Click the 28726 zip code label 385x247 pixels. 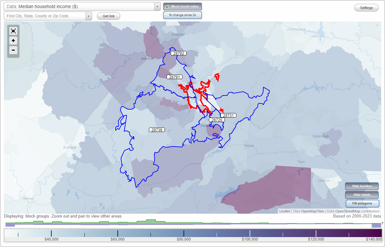point(217,120)
